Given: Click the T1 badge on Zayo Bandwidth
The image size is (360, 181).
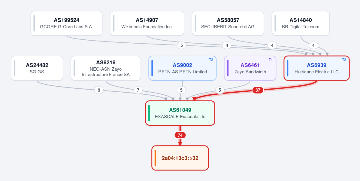Looking at the screenshot, I should click(x=271, y=60).
